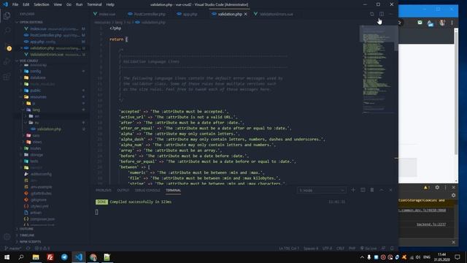Open FileZilla from the Windows taskbar

tap(50, 257)
